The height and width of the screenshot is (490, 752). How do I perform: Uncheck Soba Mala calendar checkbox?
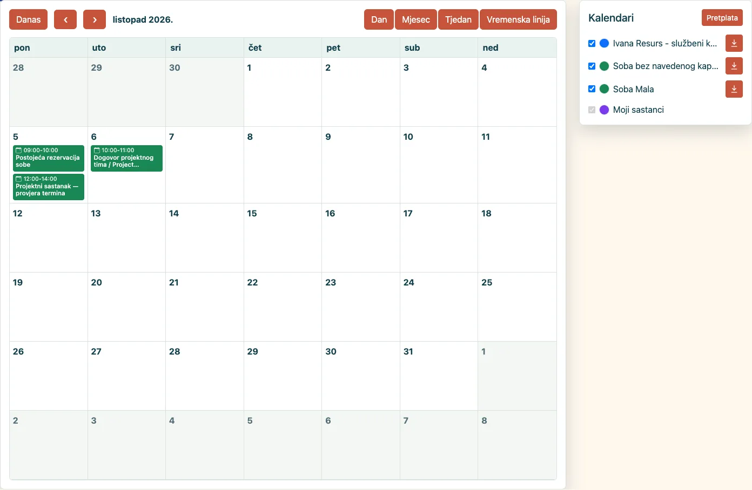pos(592,89)
